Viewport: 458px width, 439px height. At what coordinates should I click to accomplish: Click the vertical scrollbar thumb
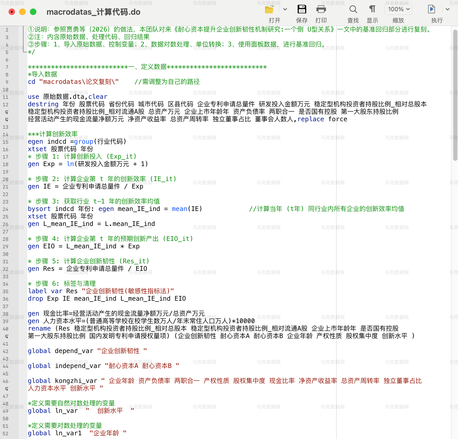[x=455, y=95]
